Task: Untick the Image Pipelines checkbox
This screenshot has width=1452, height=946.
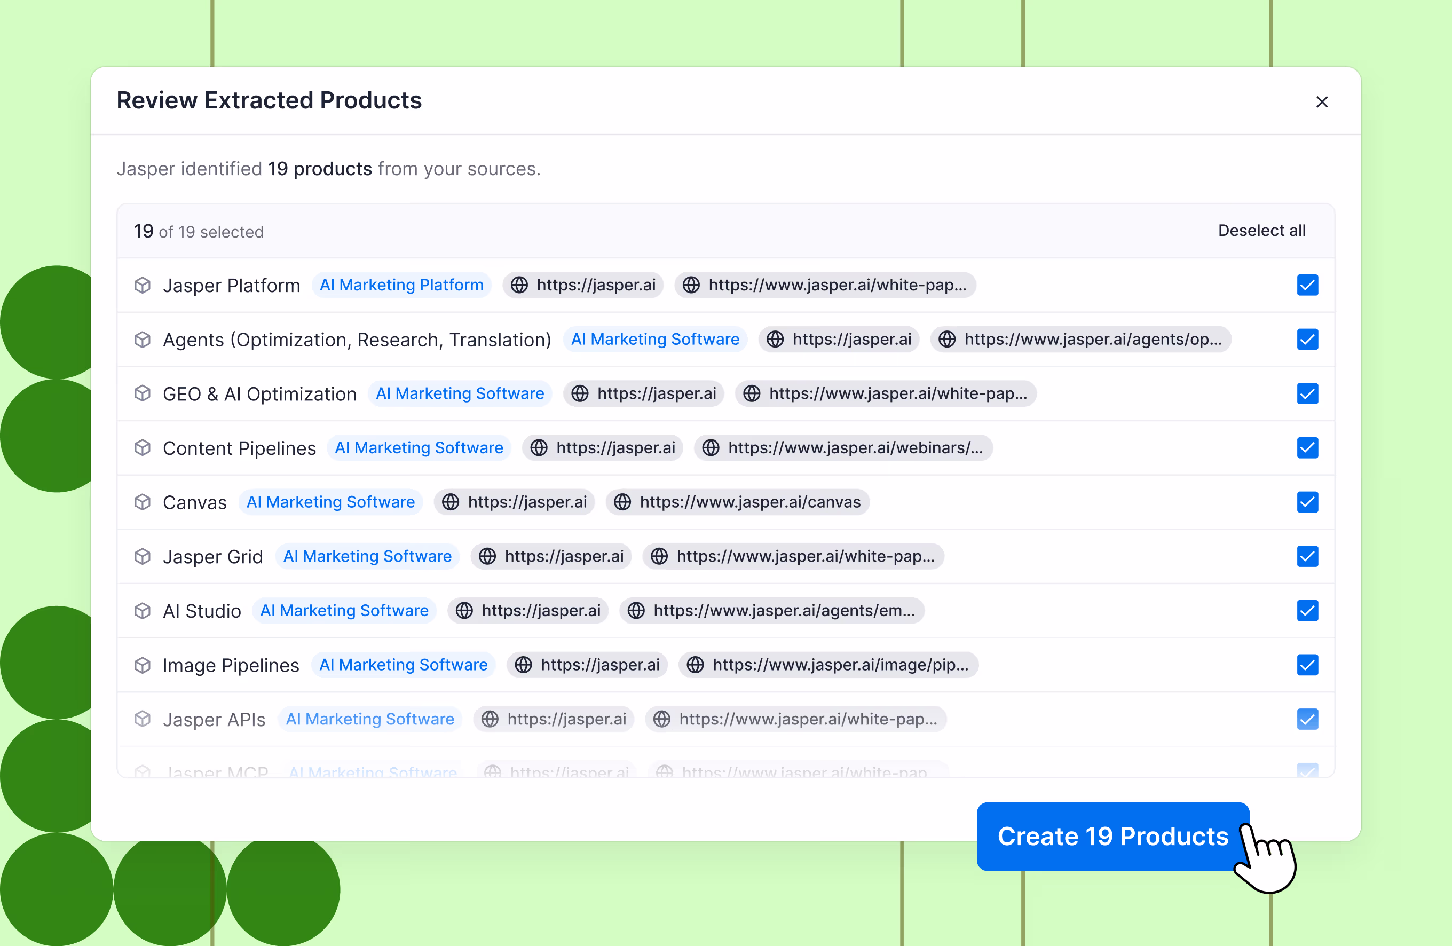Action: (1307, 665)
